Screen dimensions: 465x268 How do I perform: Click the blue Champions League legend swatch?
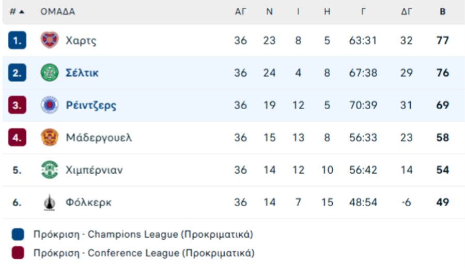(18, 234)
